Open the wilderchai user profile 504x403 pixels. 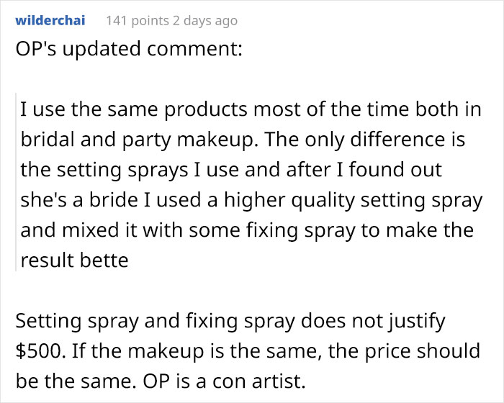pos(50,20)
